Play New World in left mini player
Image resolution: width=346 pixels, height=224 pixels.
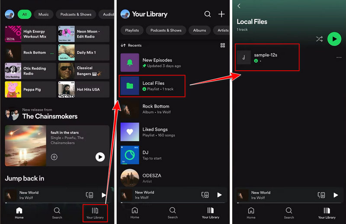[x=103, y=195]
